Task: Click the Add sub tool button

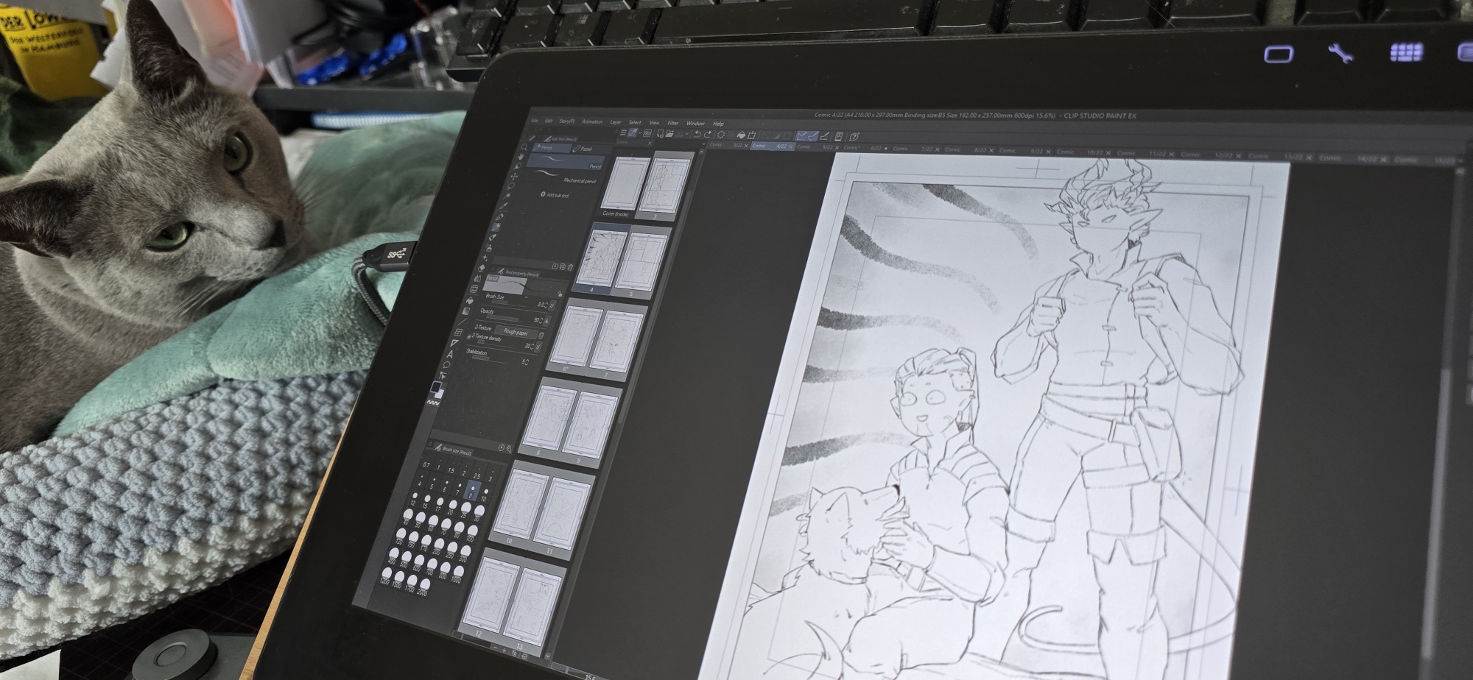Action: tap(555, 195)
